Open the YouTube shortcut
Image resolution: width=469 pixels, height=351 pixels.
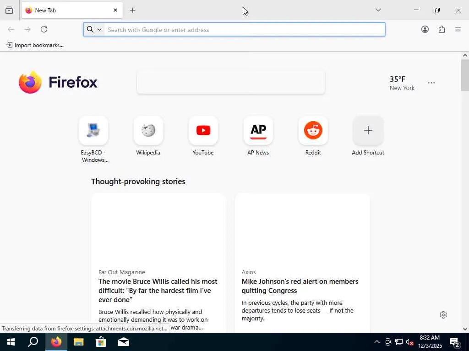click(x=203, y=130)
